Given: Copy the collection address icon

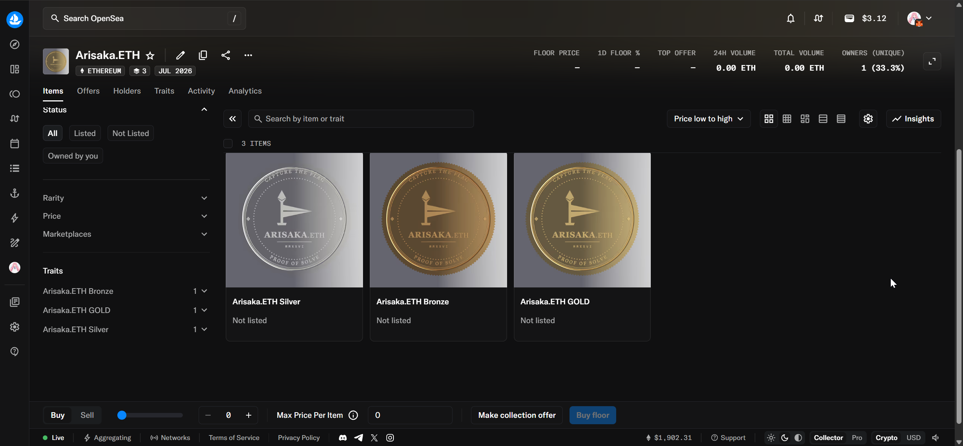Looking at the screenshot, I should [203, 55].
